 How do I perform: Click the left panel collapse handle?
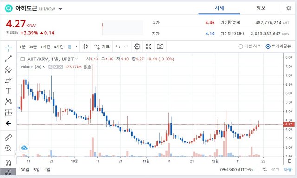click(16, 154)
